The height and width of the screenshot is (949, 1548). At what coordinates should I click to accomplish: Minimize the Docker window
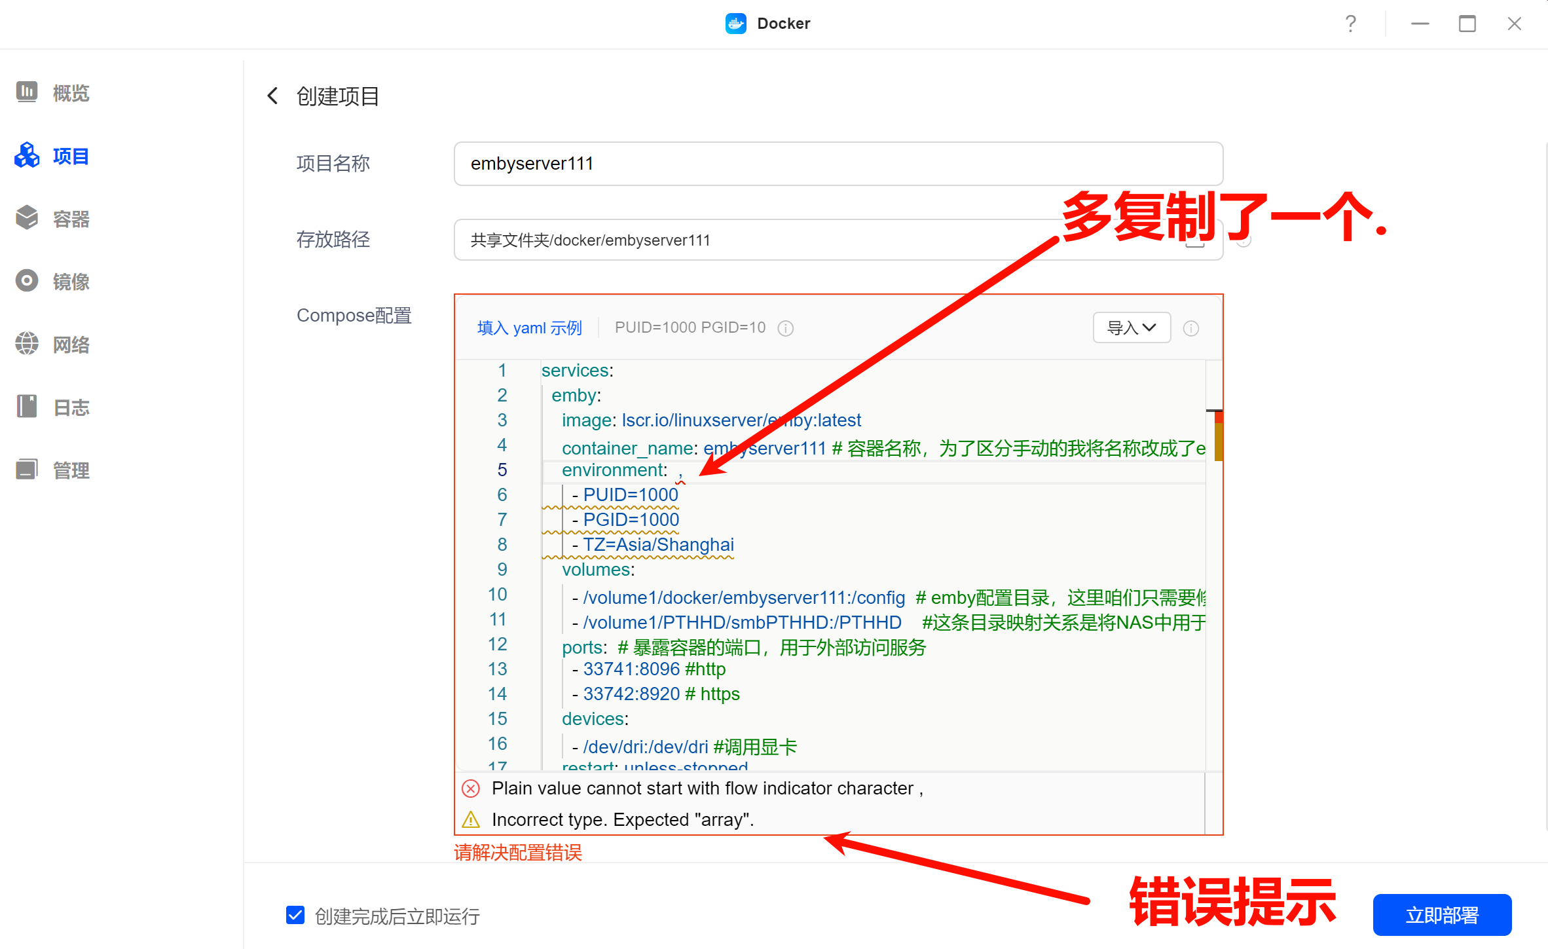[x=1420, y=24]
